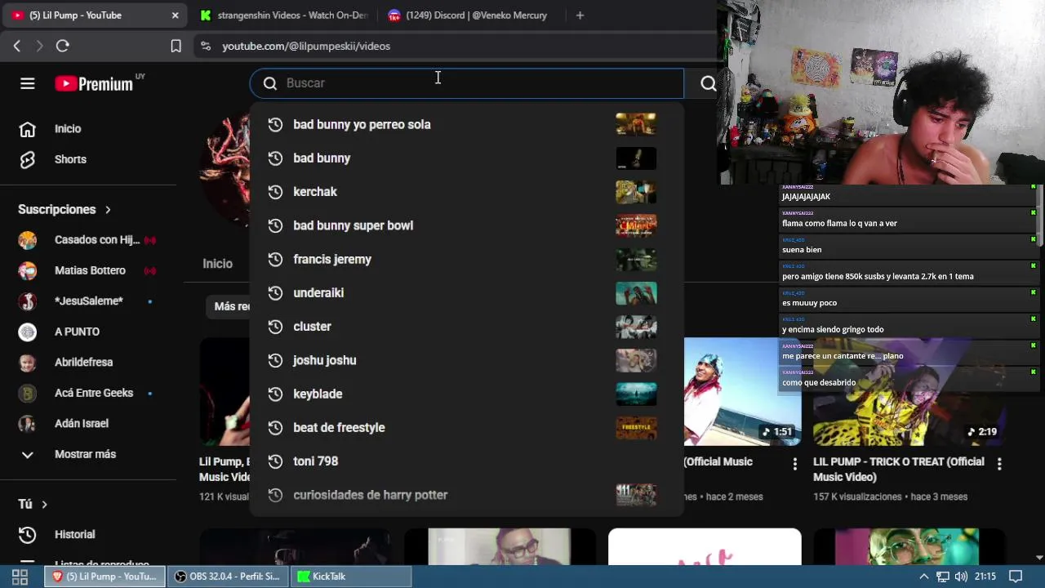
Task: Select 'curiosidades de harry potter' suggestion
Action: coord(466,495)
